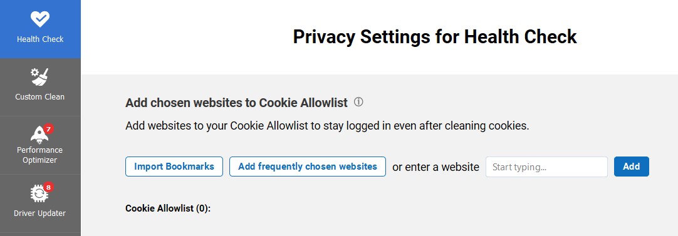Click the Import Bookmarks button
Viewport: 678px width, 236px height.
[174, 167]
